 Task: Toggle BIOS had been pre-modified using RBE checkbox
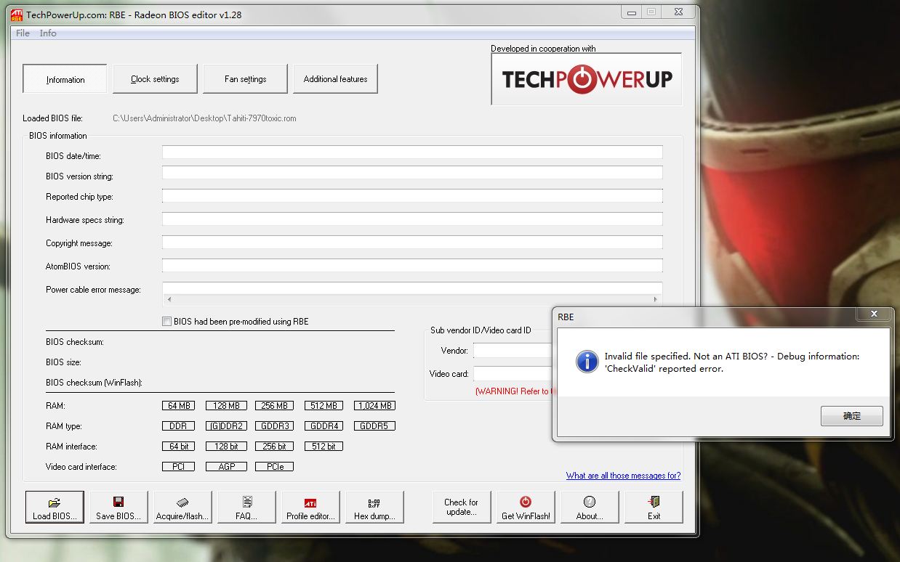coord(166,322)
